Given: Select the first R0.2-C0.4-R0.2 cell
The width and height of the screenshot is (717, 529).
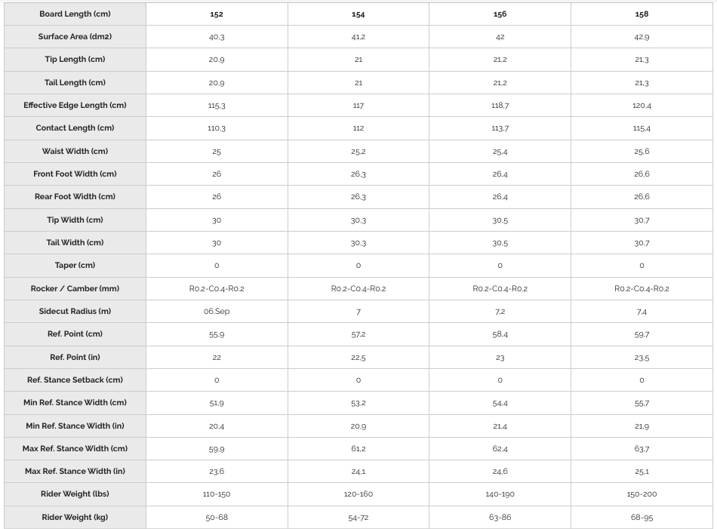Looking at the screenshot, I should pyautogui.click(x=217, y=288).
